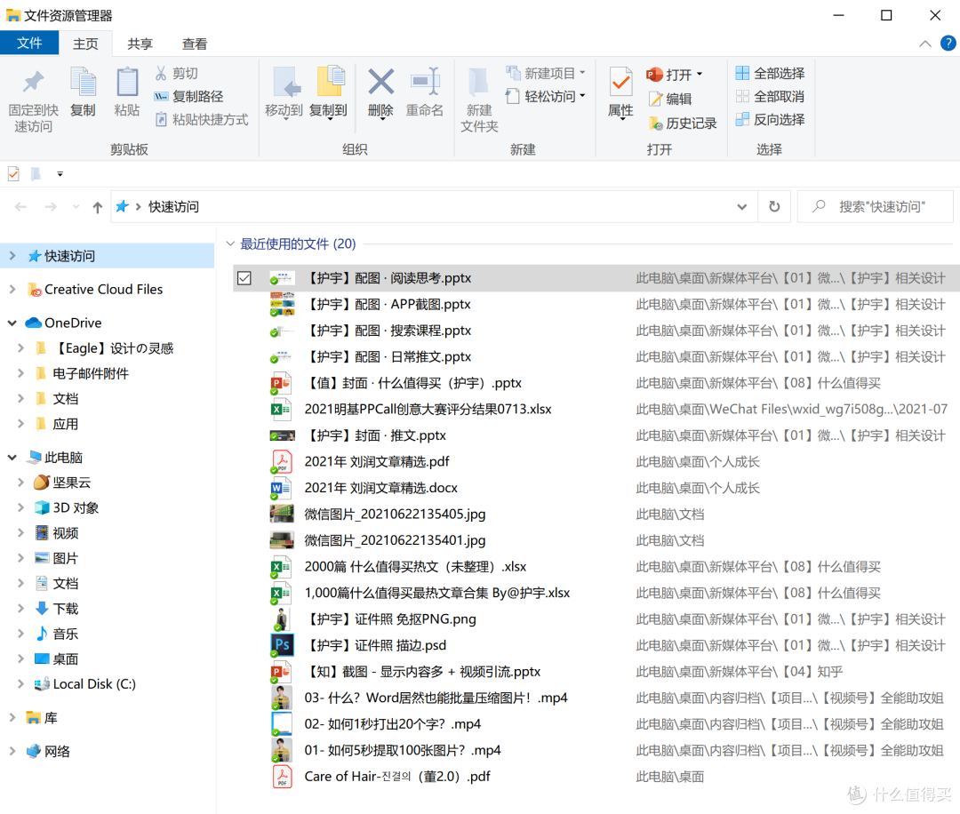
Task: Switch to the 查看 (View) ribbon tab
Action: (x=195, y=43)
